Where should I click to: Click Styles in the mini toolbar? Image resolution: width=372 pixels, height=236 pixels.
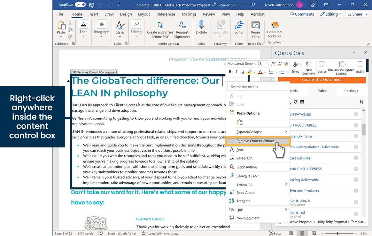(296, 67)
